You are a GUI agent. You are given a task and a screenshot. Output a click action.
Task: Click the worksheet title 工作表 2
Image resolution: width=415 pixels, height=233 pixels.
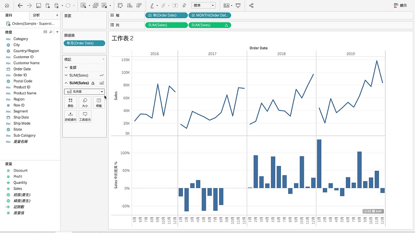click(x=122, y=39)
